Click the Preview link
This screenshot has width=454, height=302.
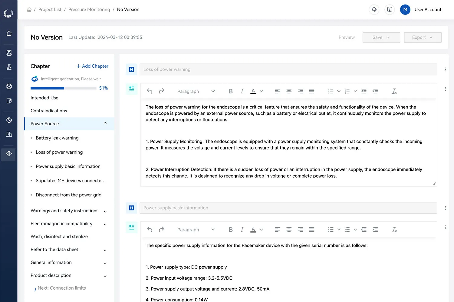(x=347, y=37)
